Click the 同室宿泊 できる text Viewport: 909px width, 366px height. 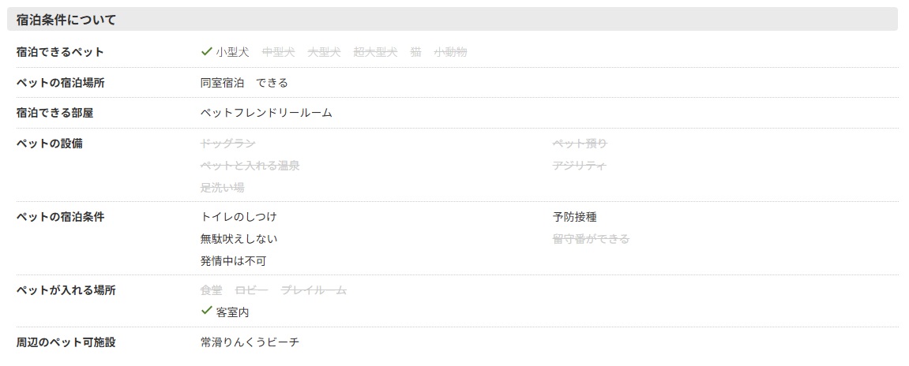(x=244, y=83)
